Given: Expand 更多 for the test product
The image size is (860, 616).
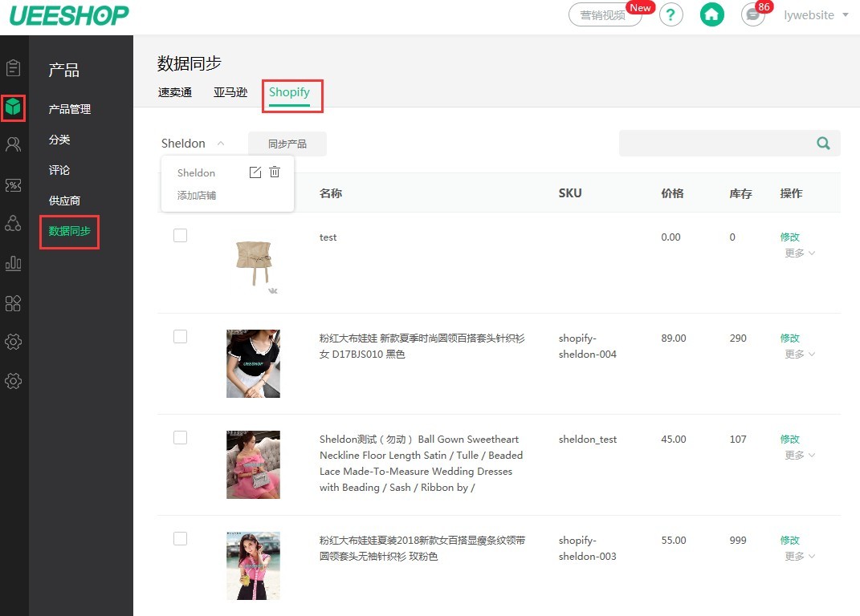Looking at the screenshot, I should tap(800, 253).
